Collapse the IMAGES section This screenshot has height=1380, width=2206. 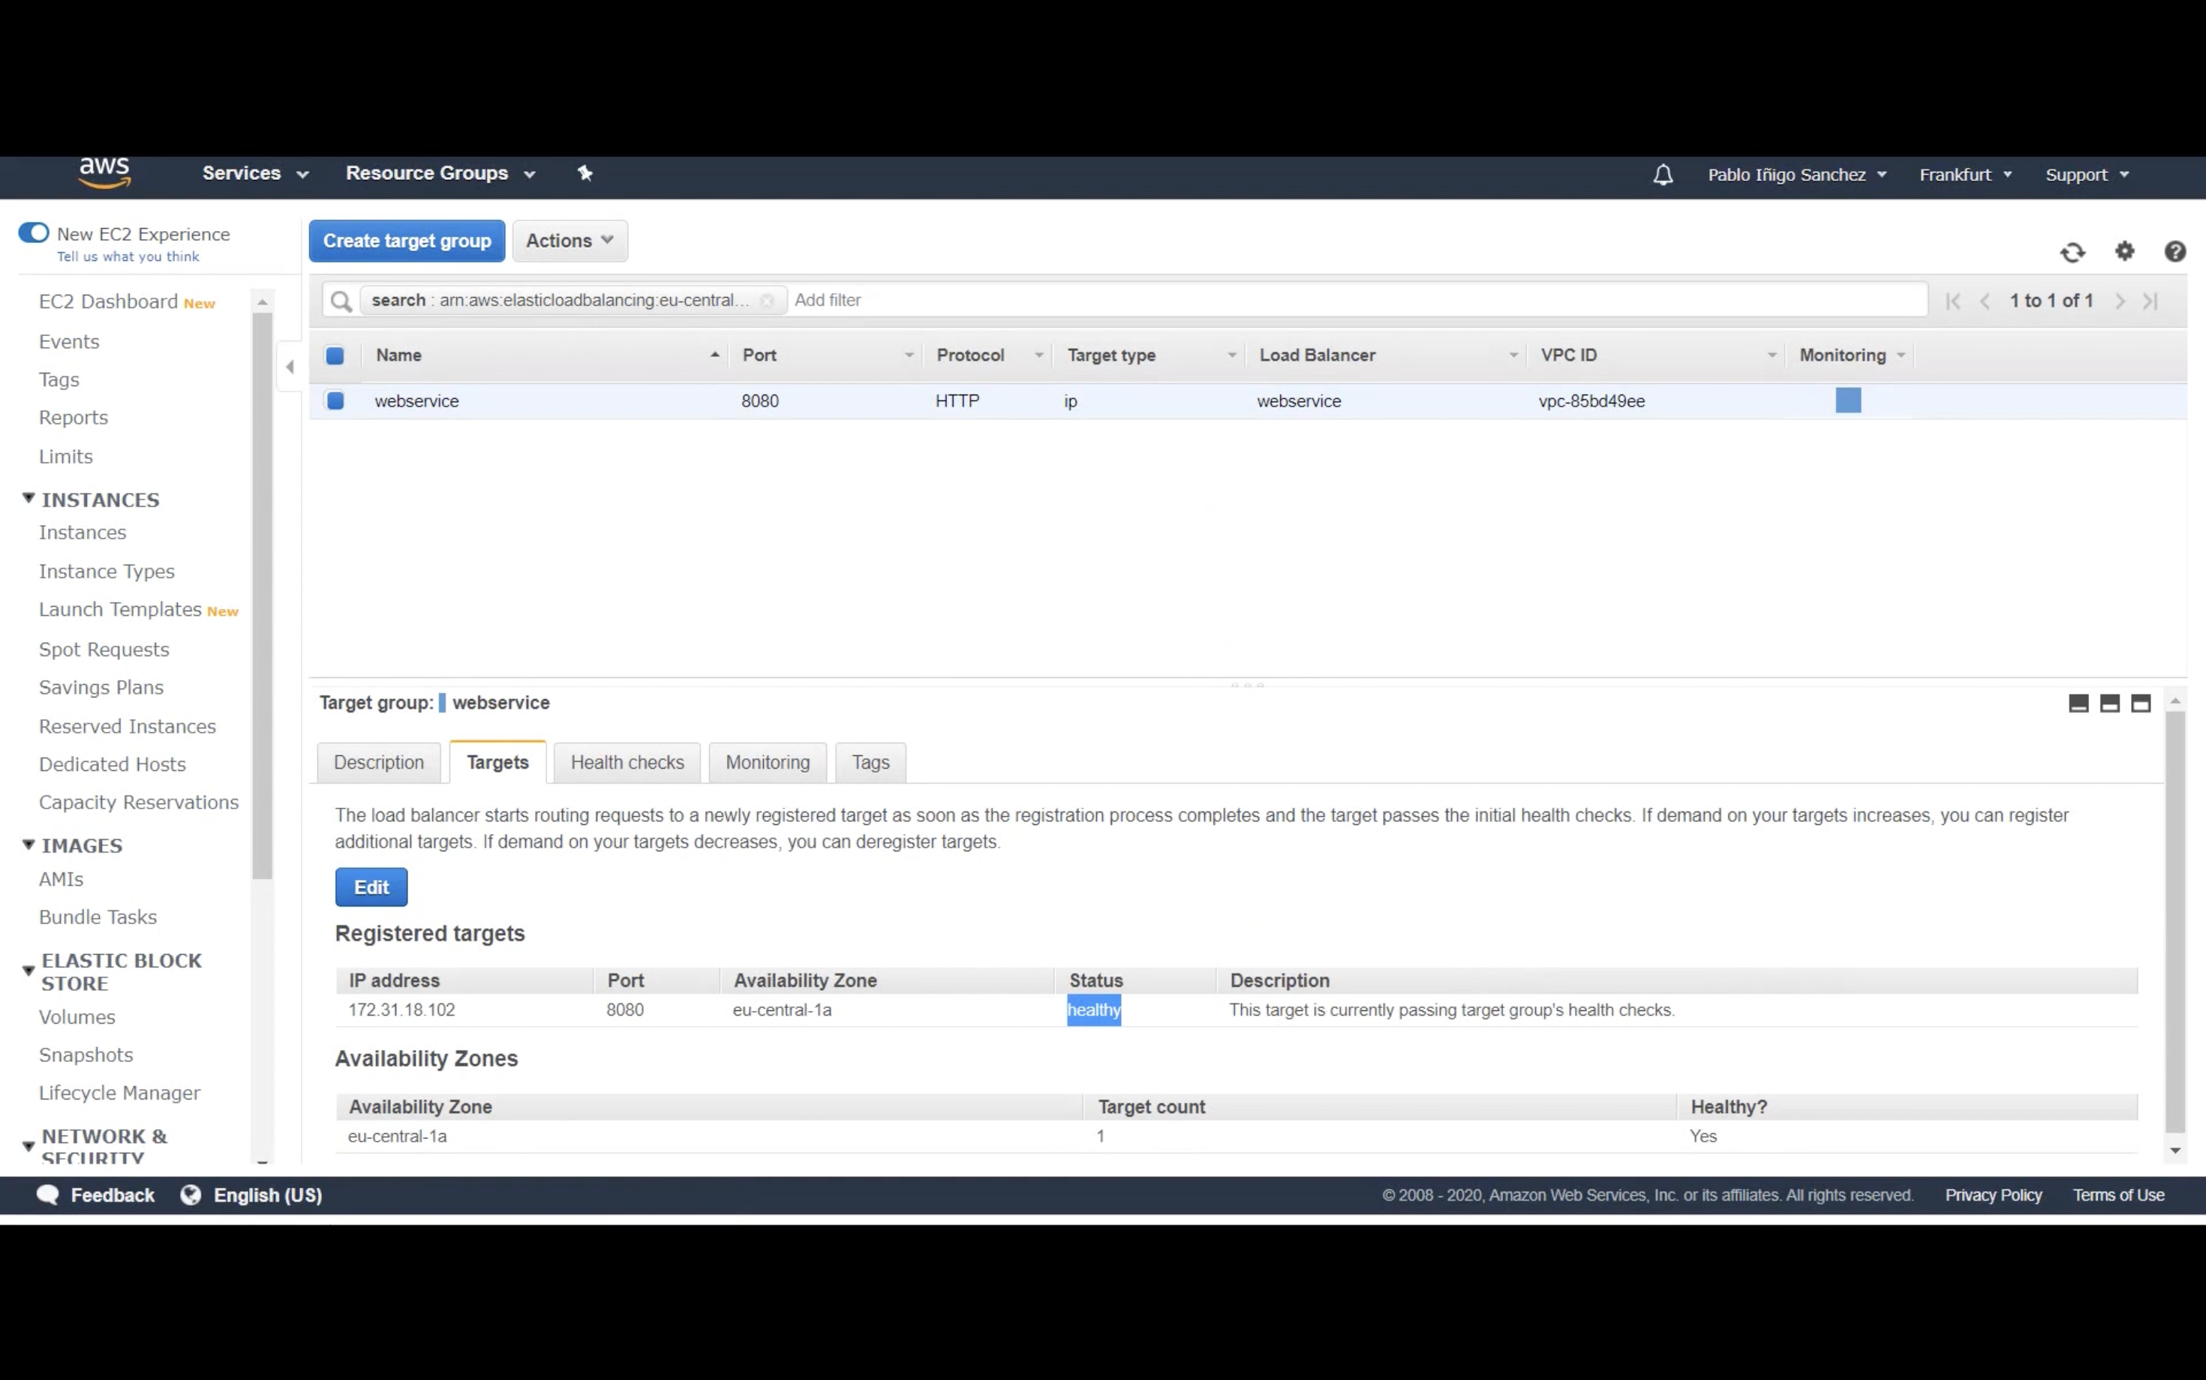point(29,844)
